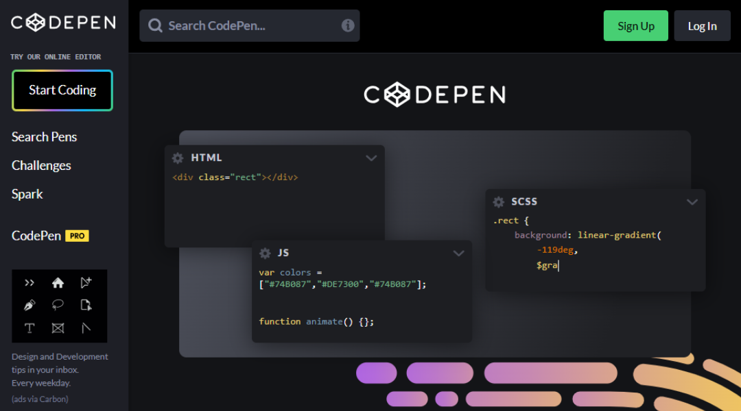Click the green Sign Up button
The width and height of the screenshot is (741, 411).
[x=635, y=26]
